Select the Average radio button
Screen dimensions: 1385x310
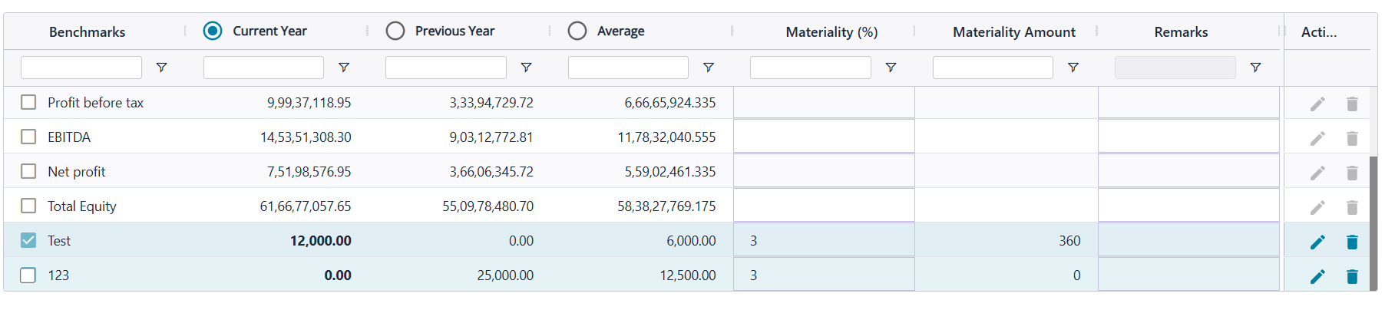(x=577, y=31)
